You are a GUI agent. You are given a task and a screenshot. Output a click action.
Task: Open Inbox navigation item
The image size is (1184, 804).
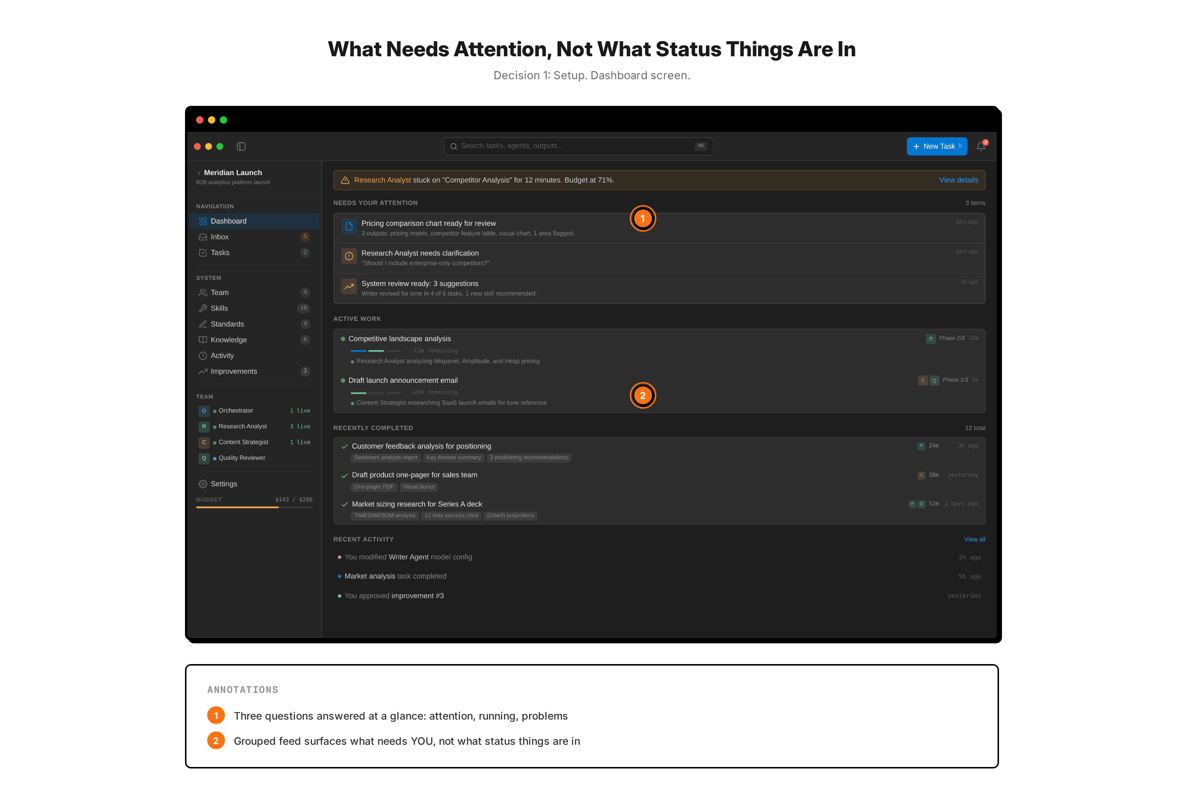(x=254, y=237)
